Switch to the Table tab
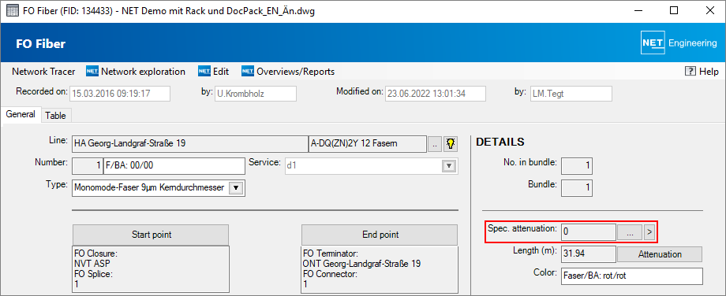The image size is (726, 296). (x=55, y=116)
